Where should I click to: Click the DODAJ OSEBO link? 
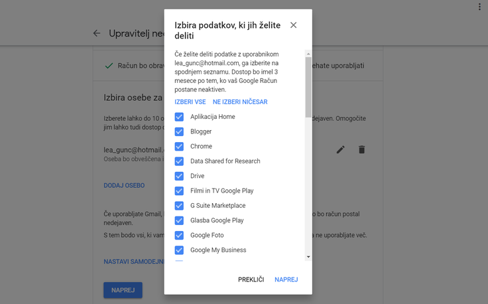pyautogui.click(x=124, y=186)
